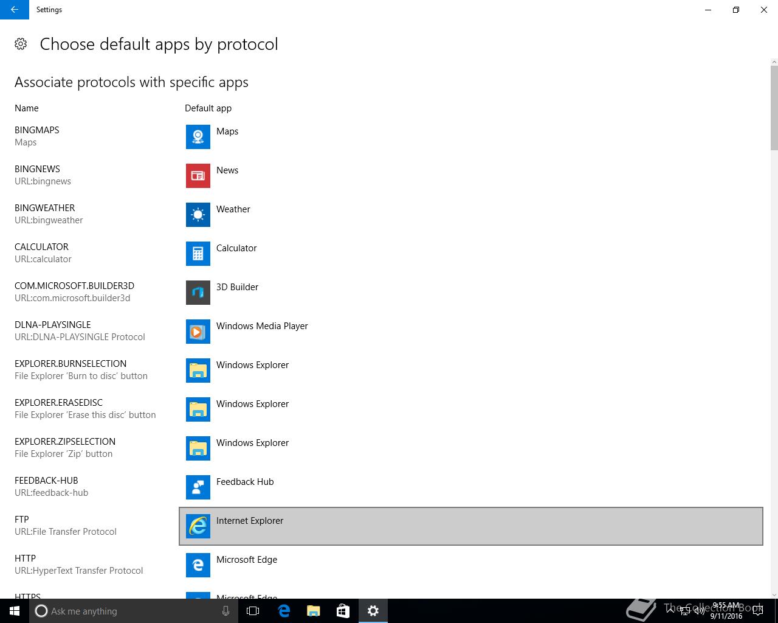Viewport: 778px width, 623px height.
Task: Open the Windows Start menu
Action: (15, 611)
